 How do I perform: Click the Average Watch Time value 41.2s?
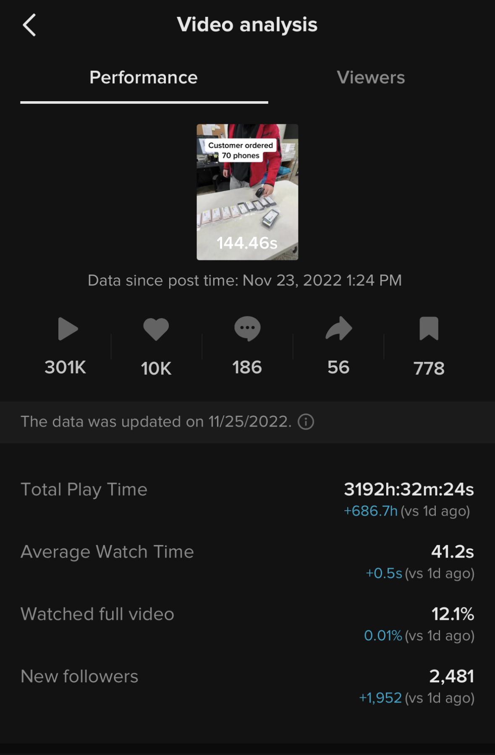tap(452, 552)
